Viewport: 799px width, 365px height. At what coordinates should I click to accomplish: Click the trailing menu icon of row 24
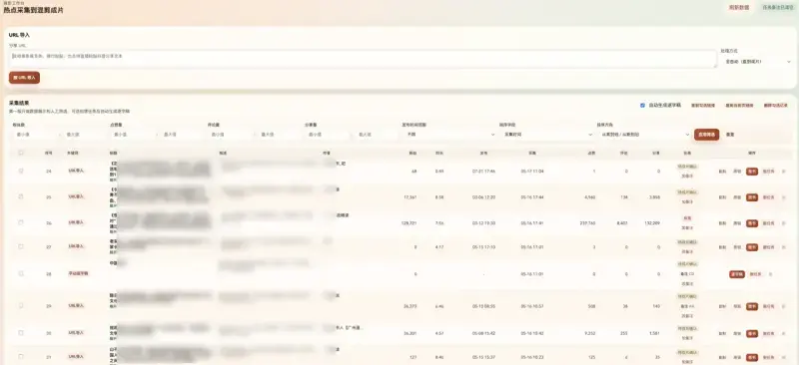pyautogui.click(x=783, y=172)
